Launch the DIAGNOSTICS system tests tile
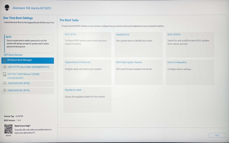 [138, 44]
